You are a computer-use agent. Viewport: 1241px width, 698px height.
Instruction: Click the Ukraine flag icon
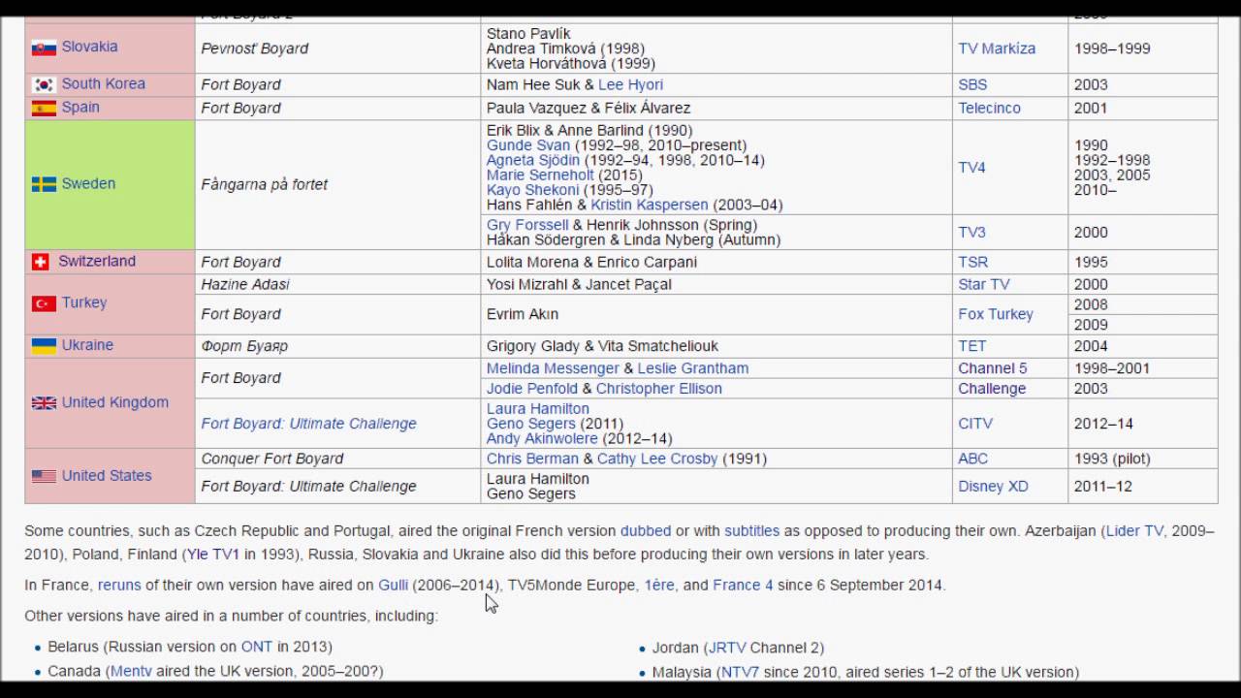tap(44, 346)
